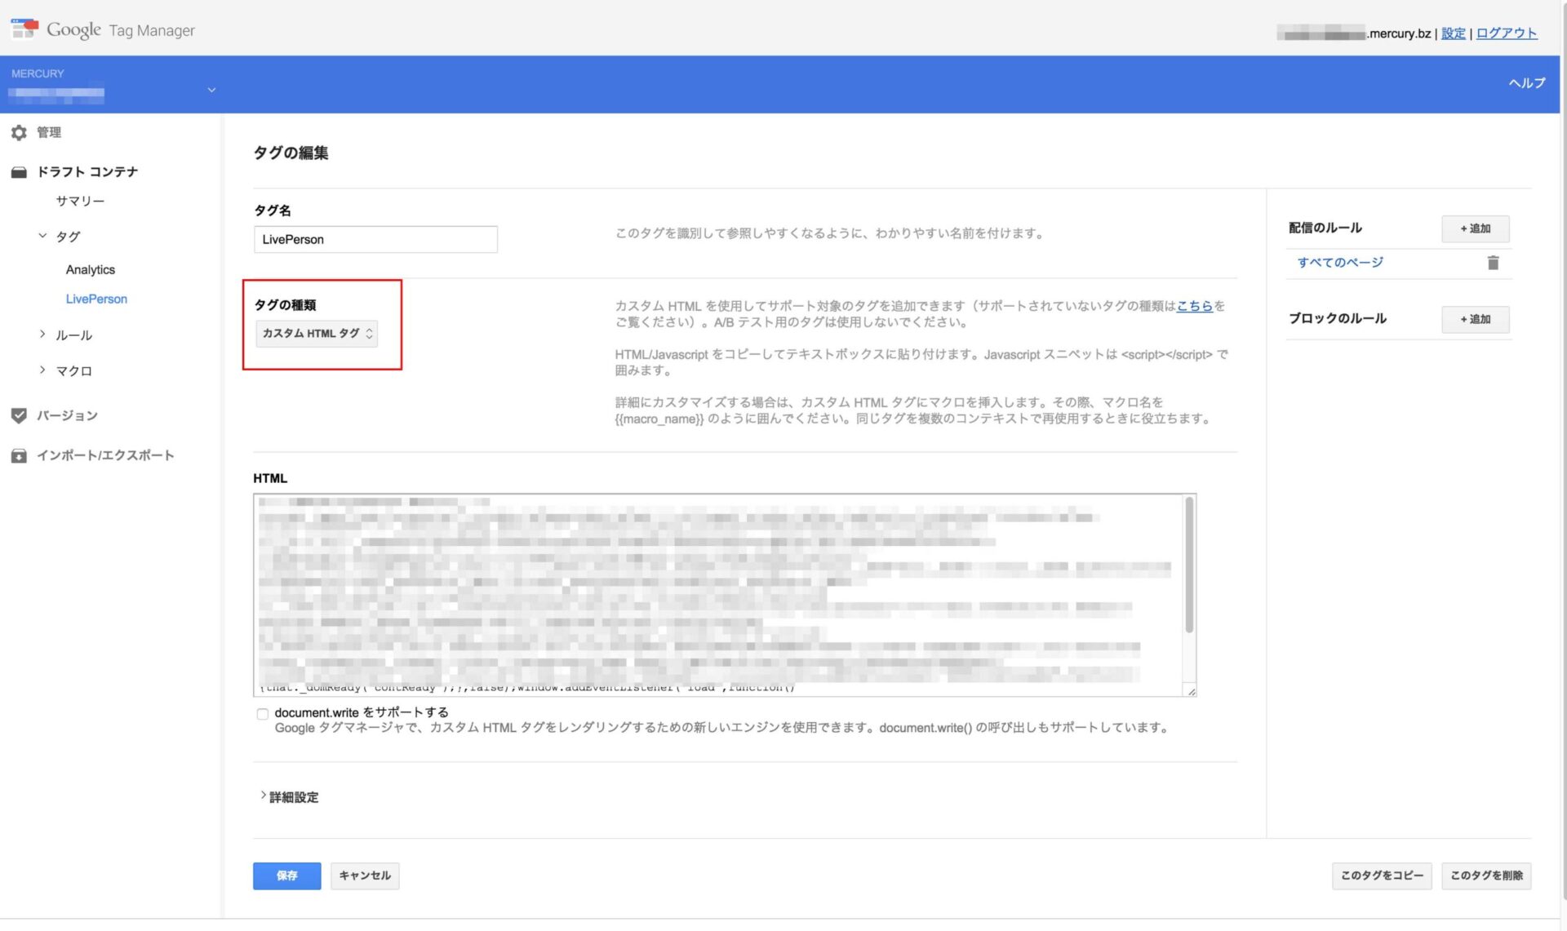The image size is (1567, 931).
Task: Add a 配信のルール with +追加
Action: [x=1475, y=229]
